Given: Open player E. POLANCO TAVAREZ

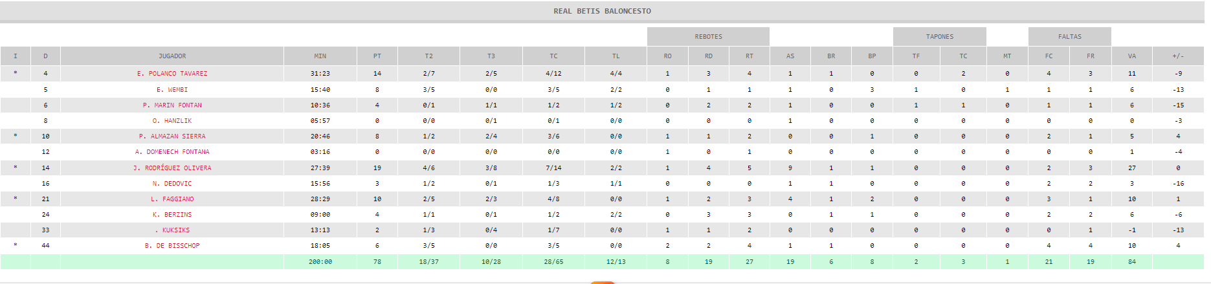Looking at the screenshot, I should tap(172, 74).
